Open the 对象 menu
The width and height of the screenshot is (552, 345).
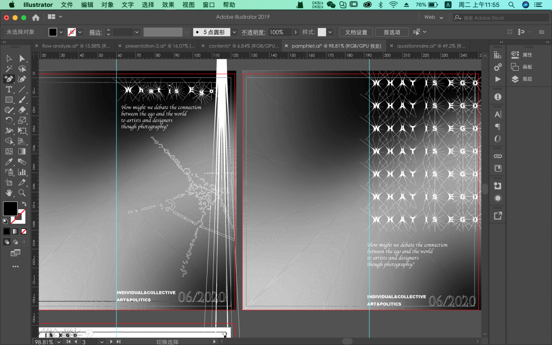pos(107,5)
